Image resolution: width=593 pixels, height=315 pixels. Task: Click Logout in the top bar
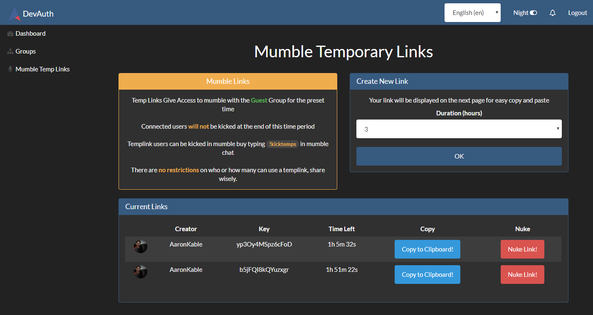click(x=578, y=13)
